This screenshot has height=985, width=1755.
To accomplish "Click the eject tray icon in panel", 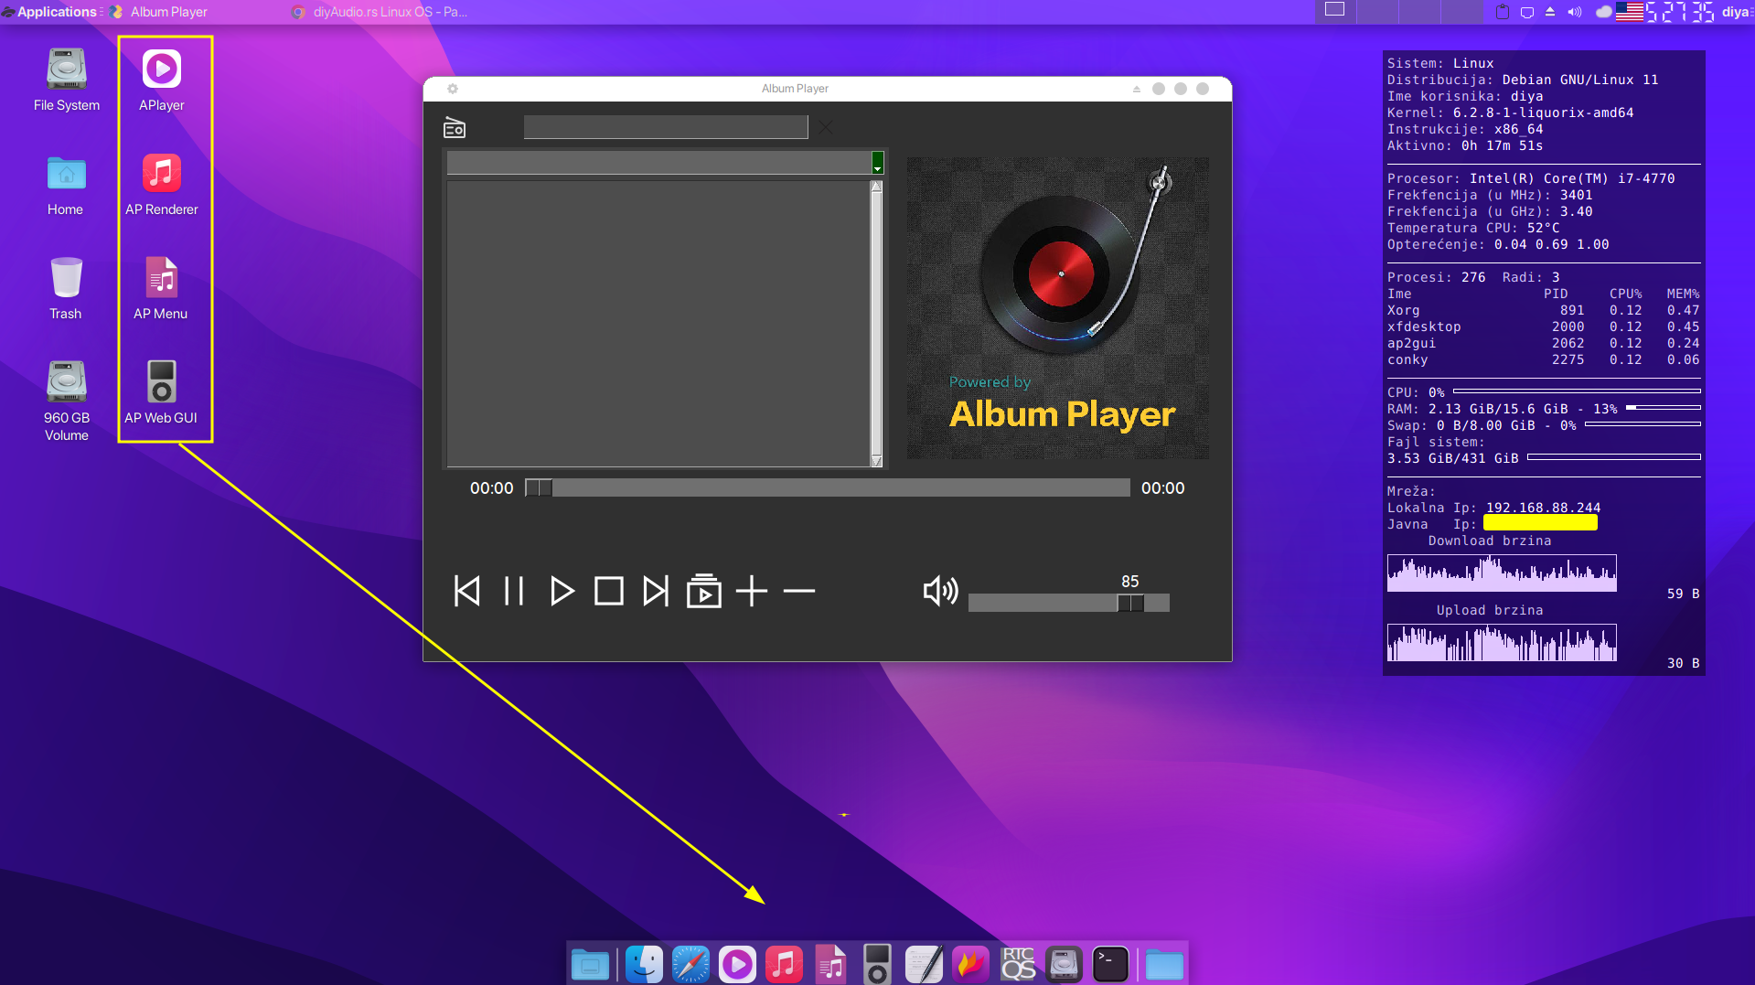I will (1550, 12).
